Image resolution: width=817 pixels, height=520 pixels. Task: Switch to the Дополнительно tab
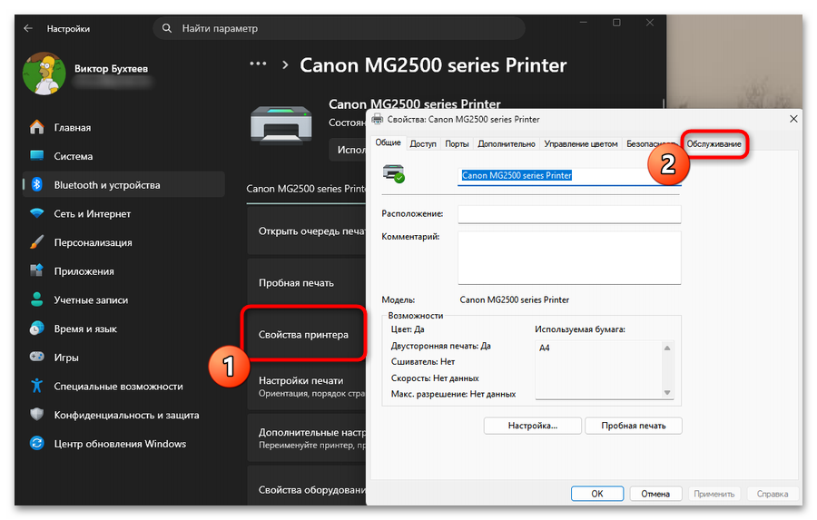click(x=507, y=143)
